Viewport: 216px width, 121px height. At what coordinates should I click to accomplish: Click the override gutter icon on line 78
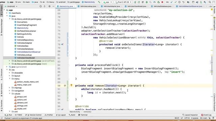click(x=62, y=44)
